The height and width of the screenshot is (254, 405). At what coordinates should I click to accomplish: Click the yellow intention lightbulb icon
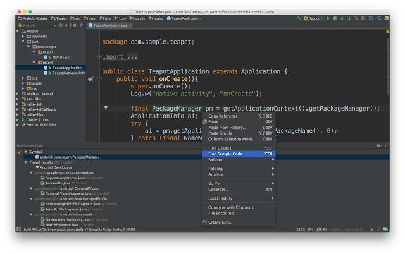point(106,107)
